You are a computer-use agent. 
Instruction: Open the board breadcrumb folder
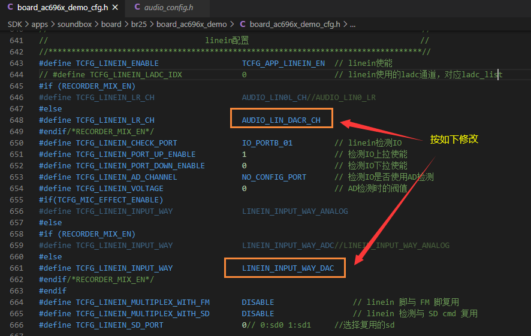111,25
